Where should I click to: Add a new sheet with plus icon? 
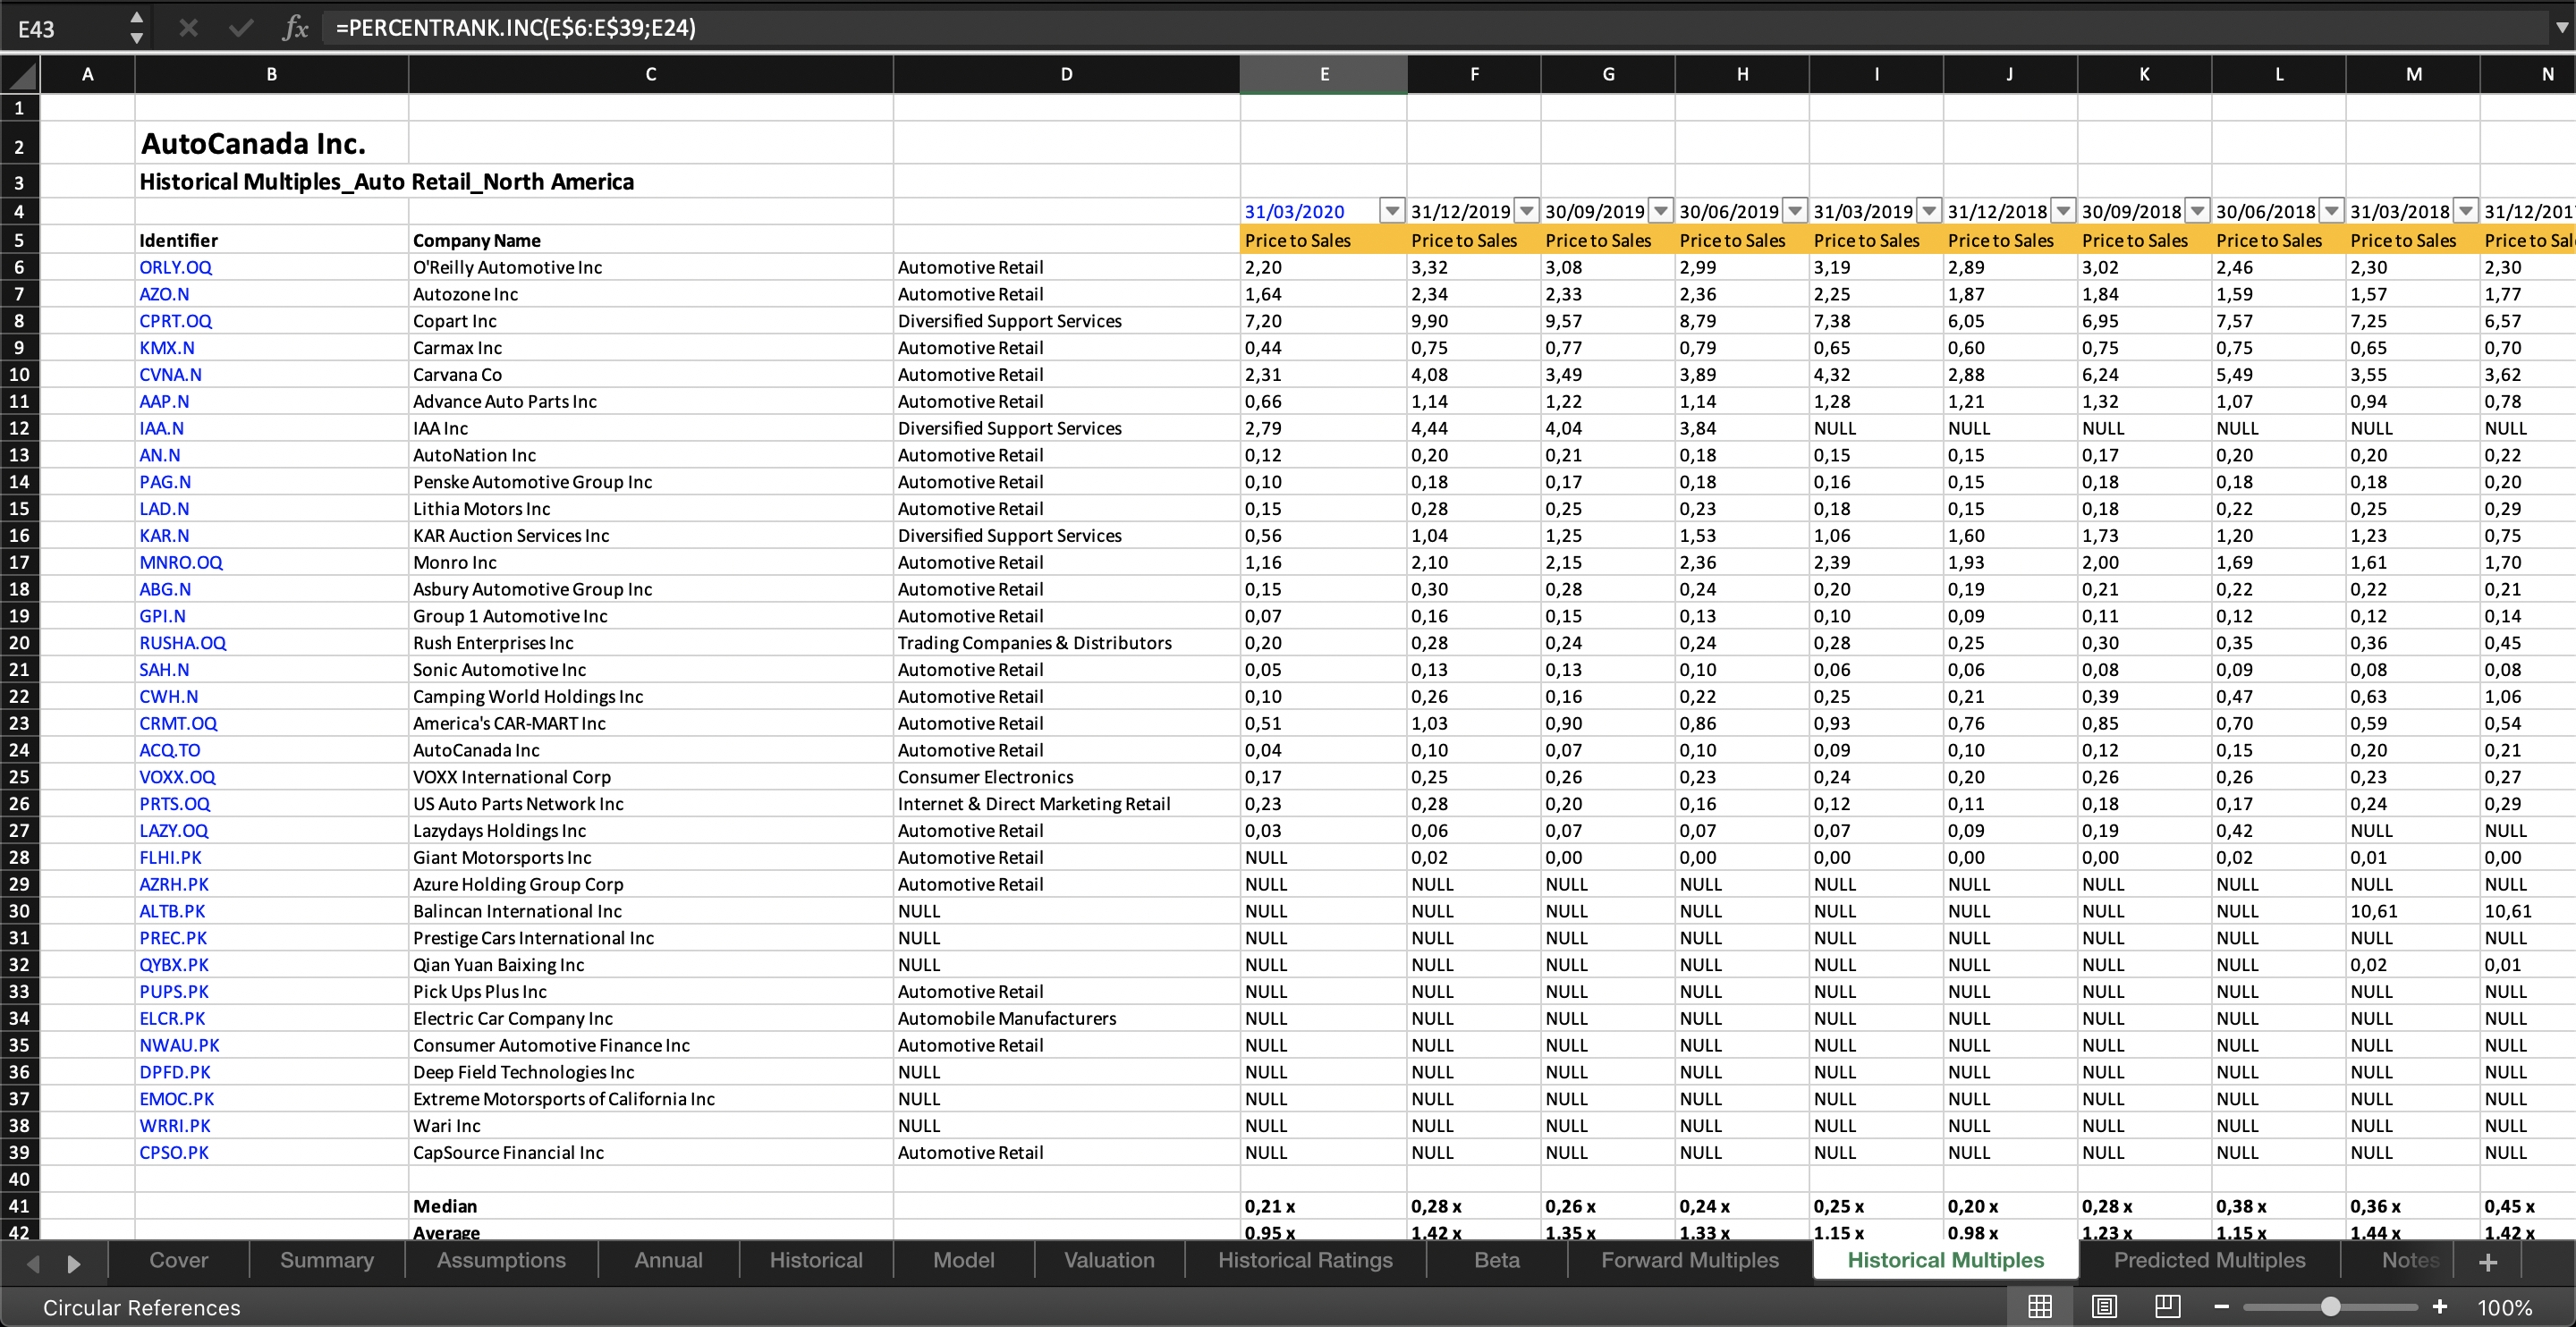(x=2489, y=1262)
